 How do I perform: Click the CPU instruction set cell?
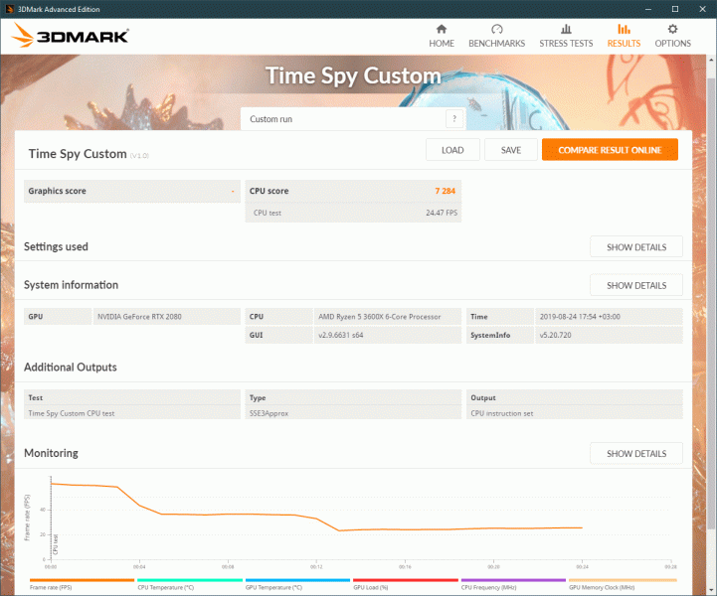click(575, 413)
